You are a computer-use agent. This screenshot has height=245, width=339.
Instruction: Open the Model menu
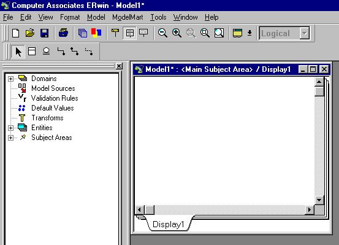pos(96,17)
